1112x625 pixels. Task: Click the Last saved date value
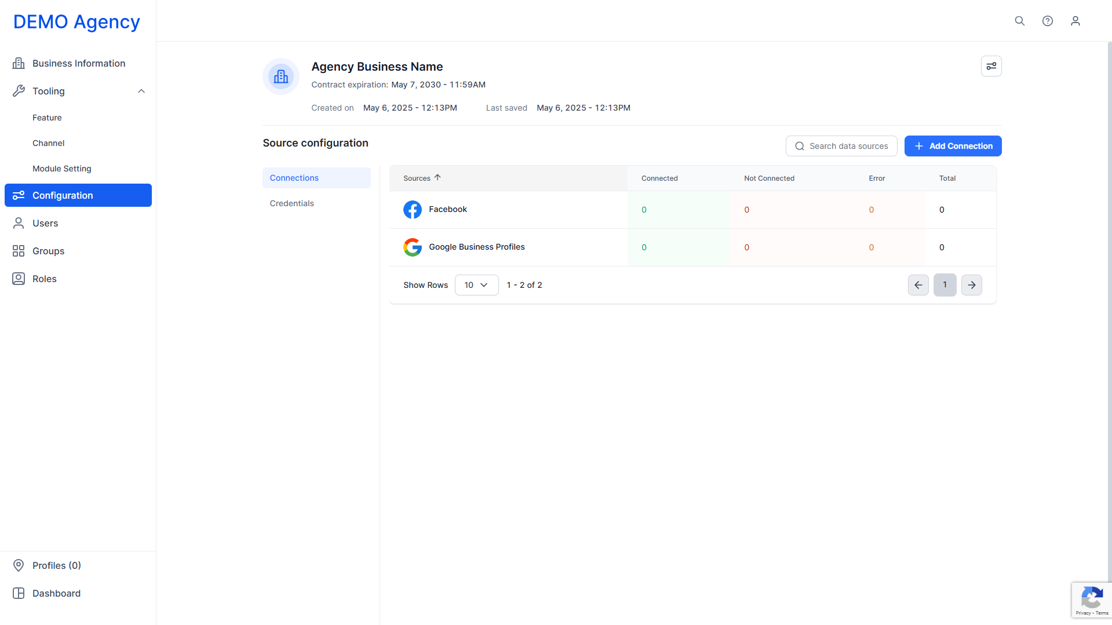tap(584, 108)
